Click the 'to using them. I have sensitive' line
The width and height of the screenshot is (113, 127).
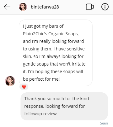54,49
